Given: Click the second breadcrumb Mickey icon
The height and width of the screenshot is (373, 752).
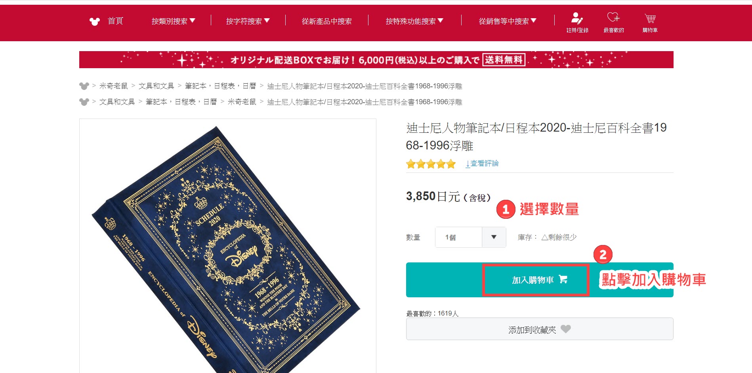Looking at the screenshot, I should click(x=84, y=102).
